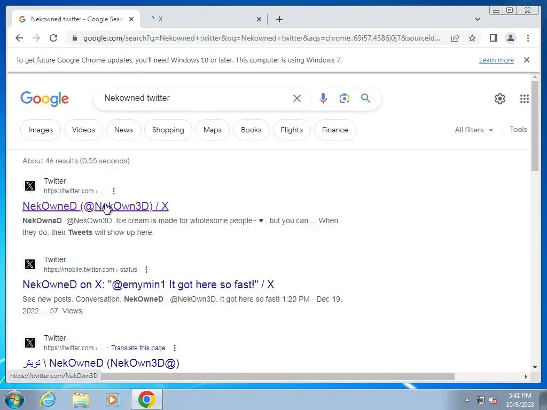The height and width of the screenshot is (410, 547).
Task: Switch to the X tab
Action: pyautogui.click(x=204, y=19)
